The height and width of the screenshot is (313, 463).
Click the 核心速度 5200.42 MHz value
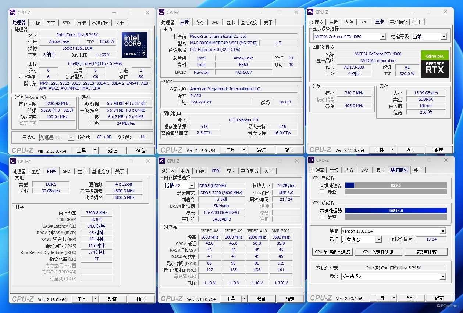tap(57, 103)
